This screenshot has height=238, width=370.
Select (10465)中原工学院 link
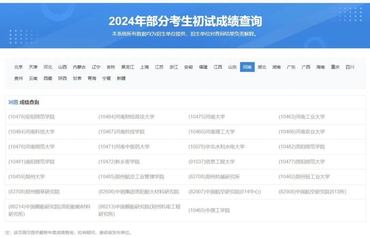click(209, 210)
